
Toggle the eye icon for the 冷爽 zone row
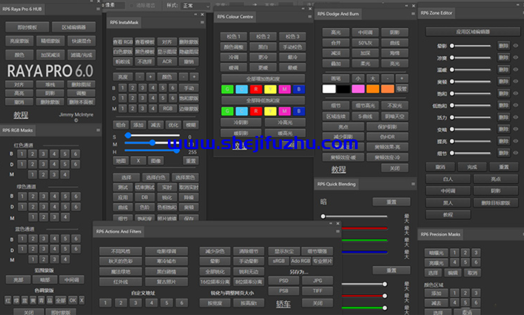coord(516,58)
